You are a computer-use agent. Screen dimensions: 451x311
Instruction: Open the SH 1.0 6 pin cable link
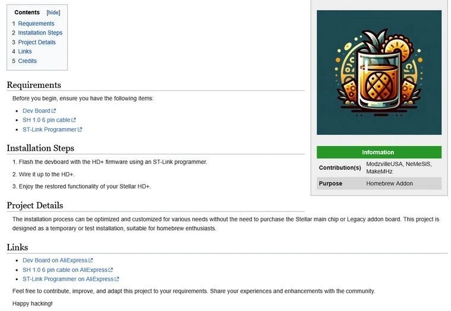(x=46, y=120)
